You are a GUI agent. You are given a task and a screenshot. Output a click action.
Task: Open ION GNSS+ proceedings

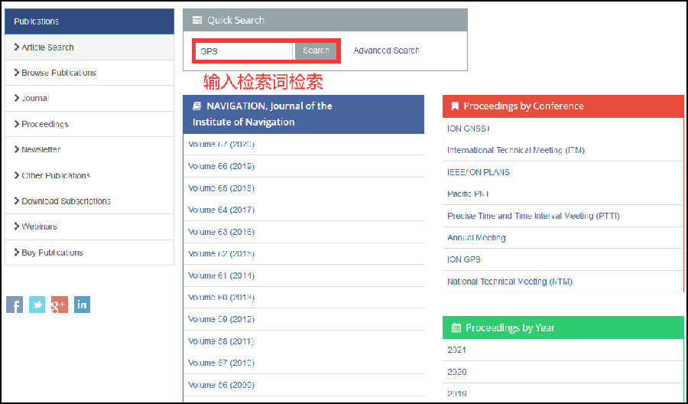pos(468,129)
